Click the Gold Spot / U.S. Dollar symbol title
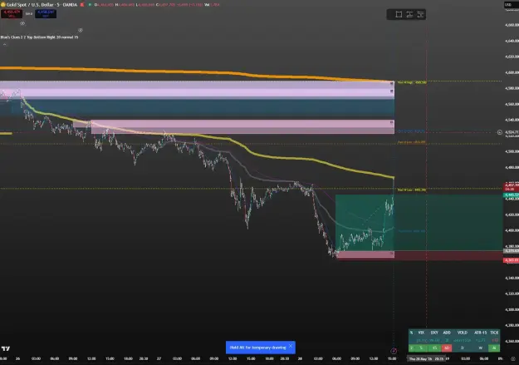Viewport: 519px width, 365px height. [x=42, y=5]
